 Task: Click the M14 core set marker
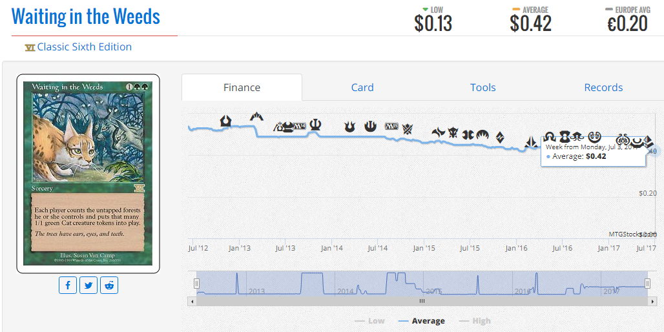point(300,126)
